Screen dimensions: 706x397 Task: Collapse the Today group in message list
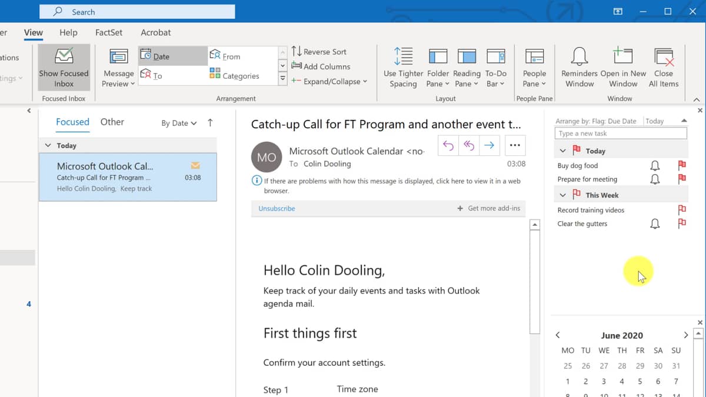tap(48, 145)
